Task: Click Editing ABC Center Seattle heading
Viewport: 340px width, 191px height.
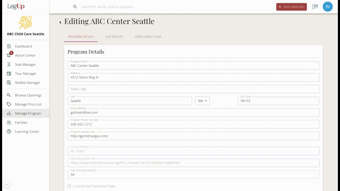Action: tap(109, 21)
